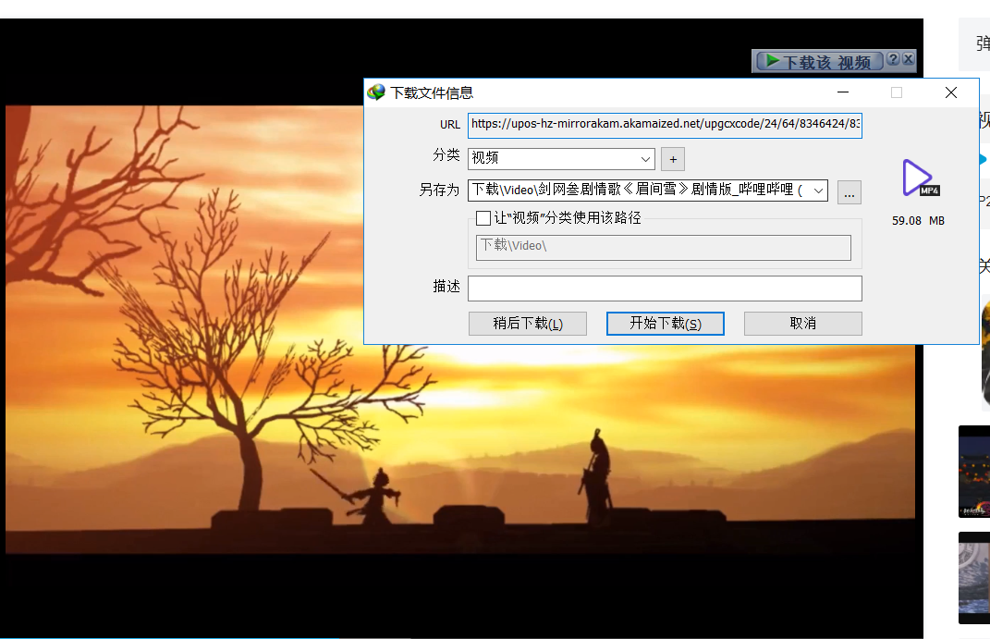Click 稍后下载(L) download later button
This screenshot has width=990, height=639.
point(528,324)
